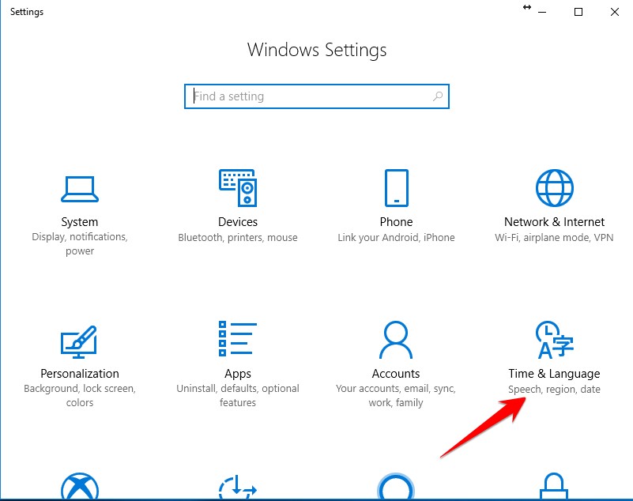Click the Accounts label
The image size is (633, 501).
pos(396,374)
